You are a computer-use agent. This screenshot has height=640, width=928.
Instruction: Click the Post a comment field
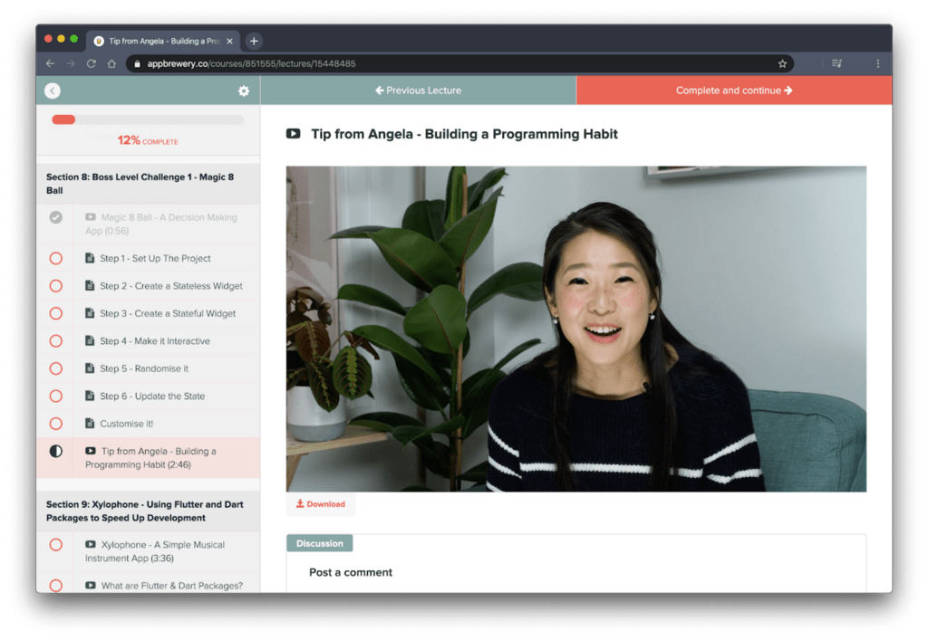(x=351, y=572)
